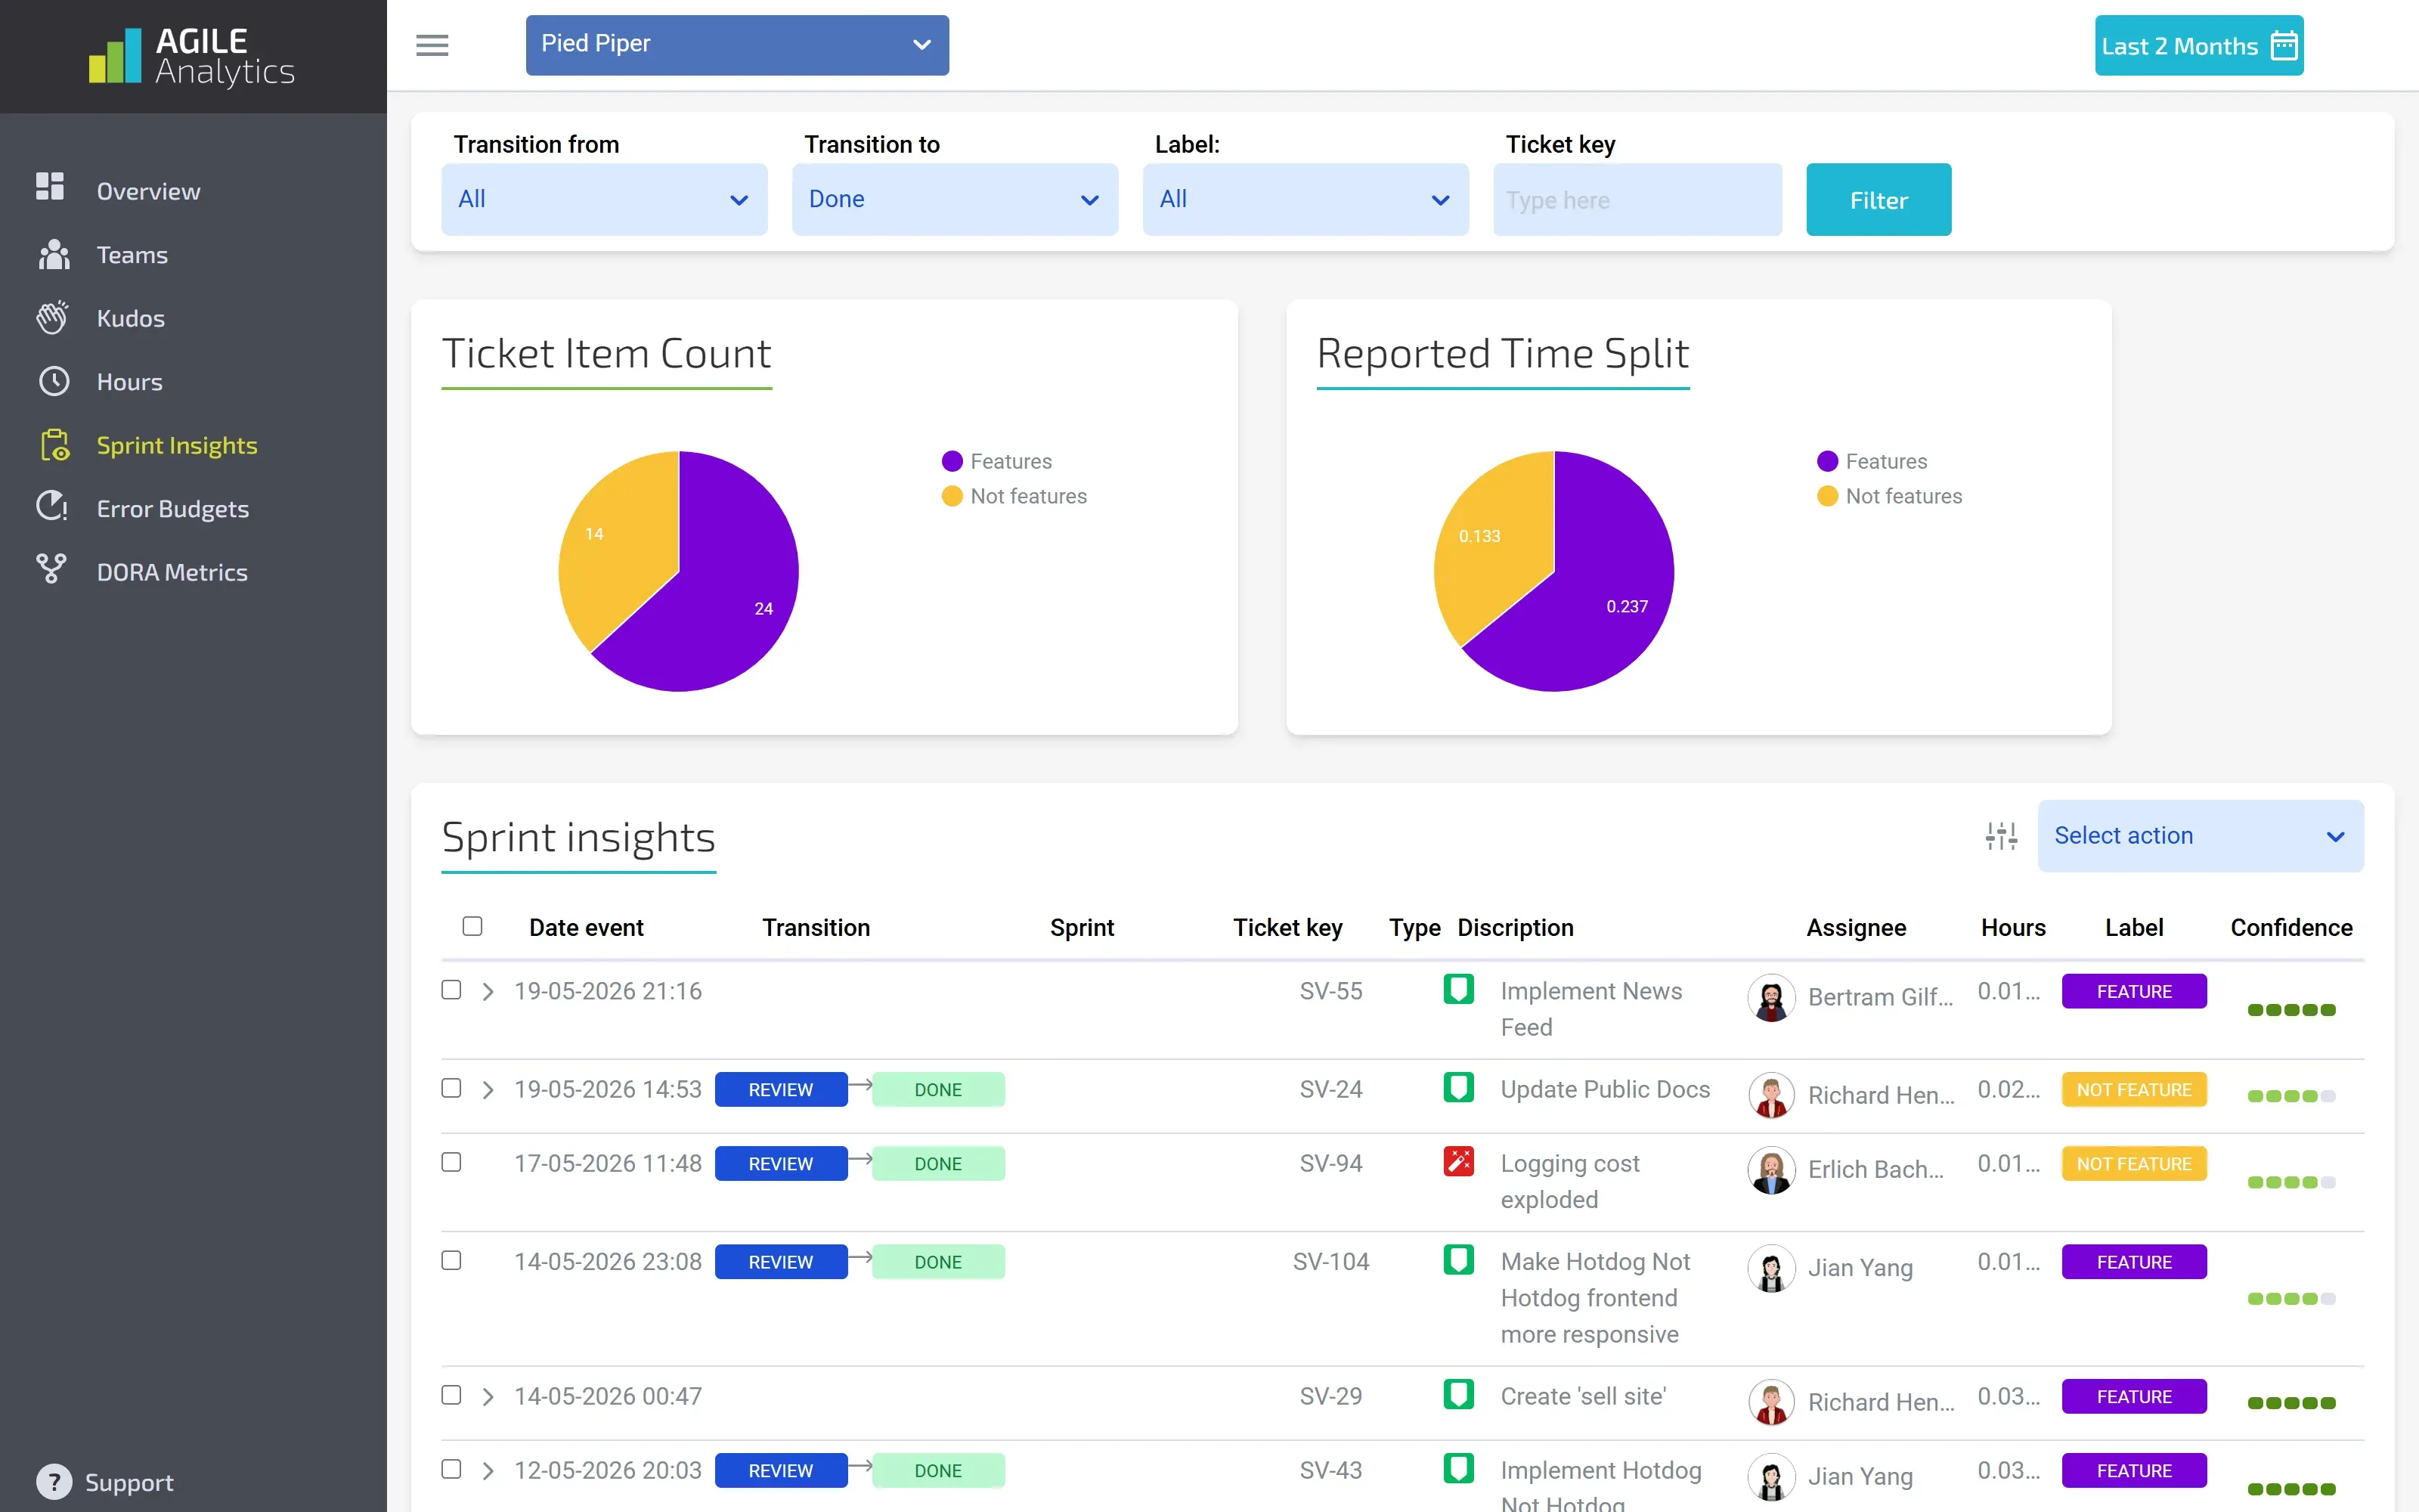Click the Kudos clapping hands icon
2419x1512 pixels.
click(52, 317)
